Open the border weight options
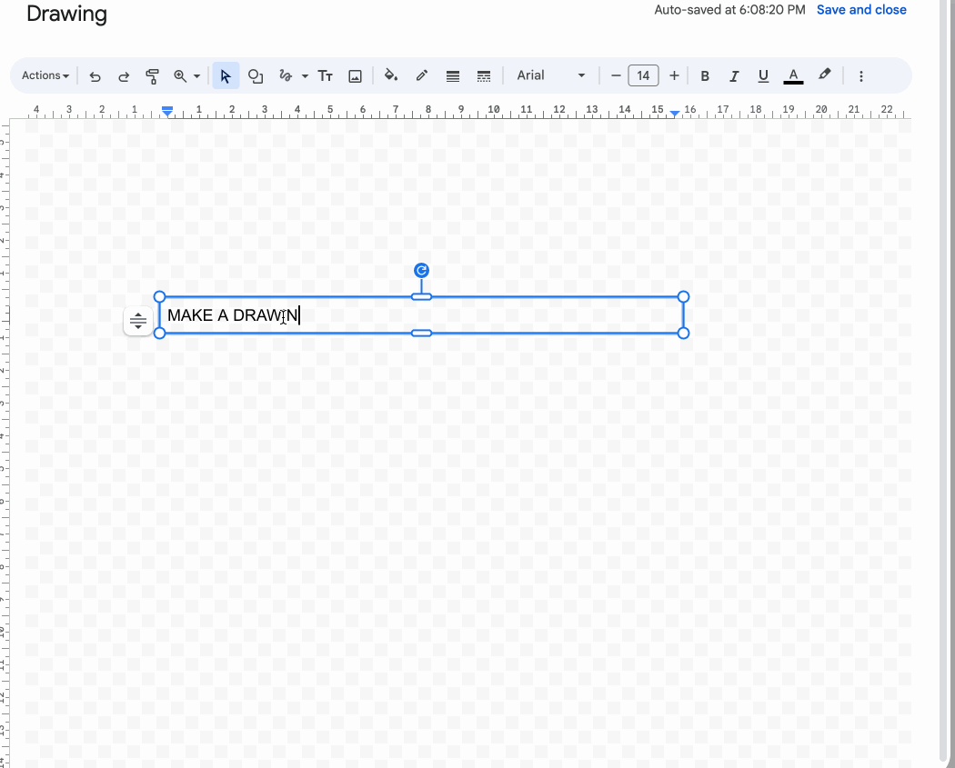This screenshot has width=955, height=768. (x=452, y=76)
